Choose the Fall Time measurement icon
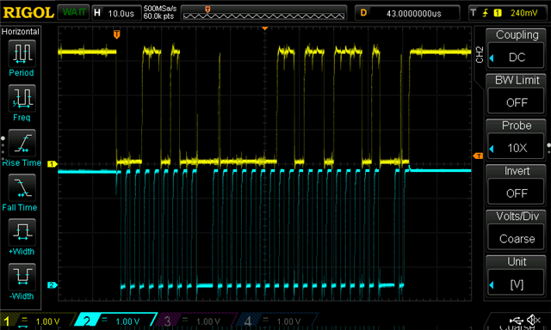 pyautogui.click(x=22, y=187)
